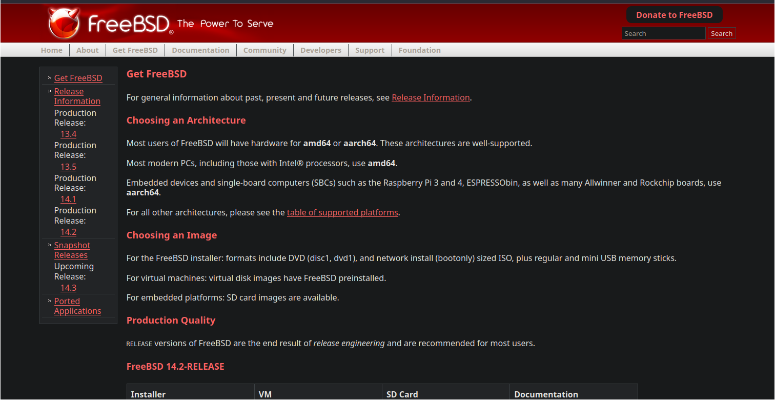Click the SD Card table column header
Viewport: 775px width, 400px height.
(402, 394)
